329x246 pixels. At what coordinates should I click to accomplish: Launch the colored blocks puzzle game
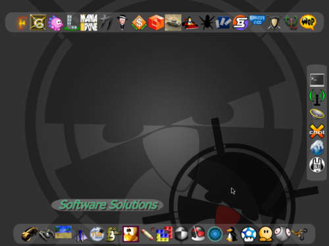[164, 234]
